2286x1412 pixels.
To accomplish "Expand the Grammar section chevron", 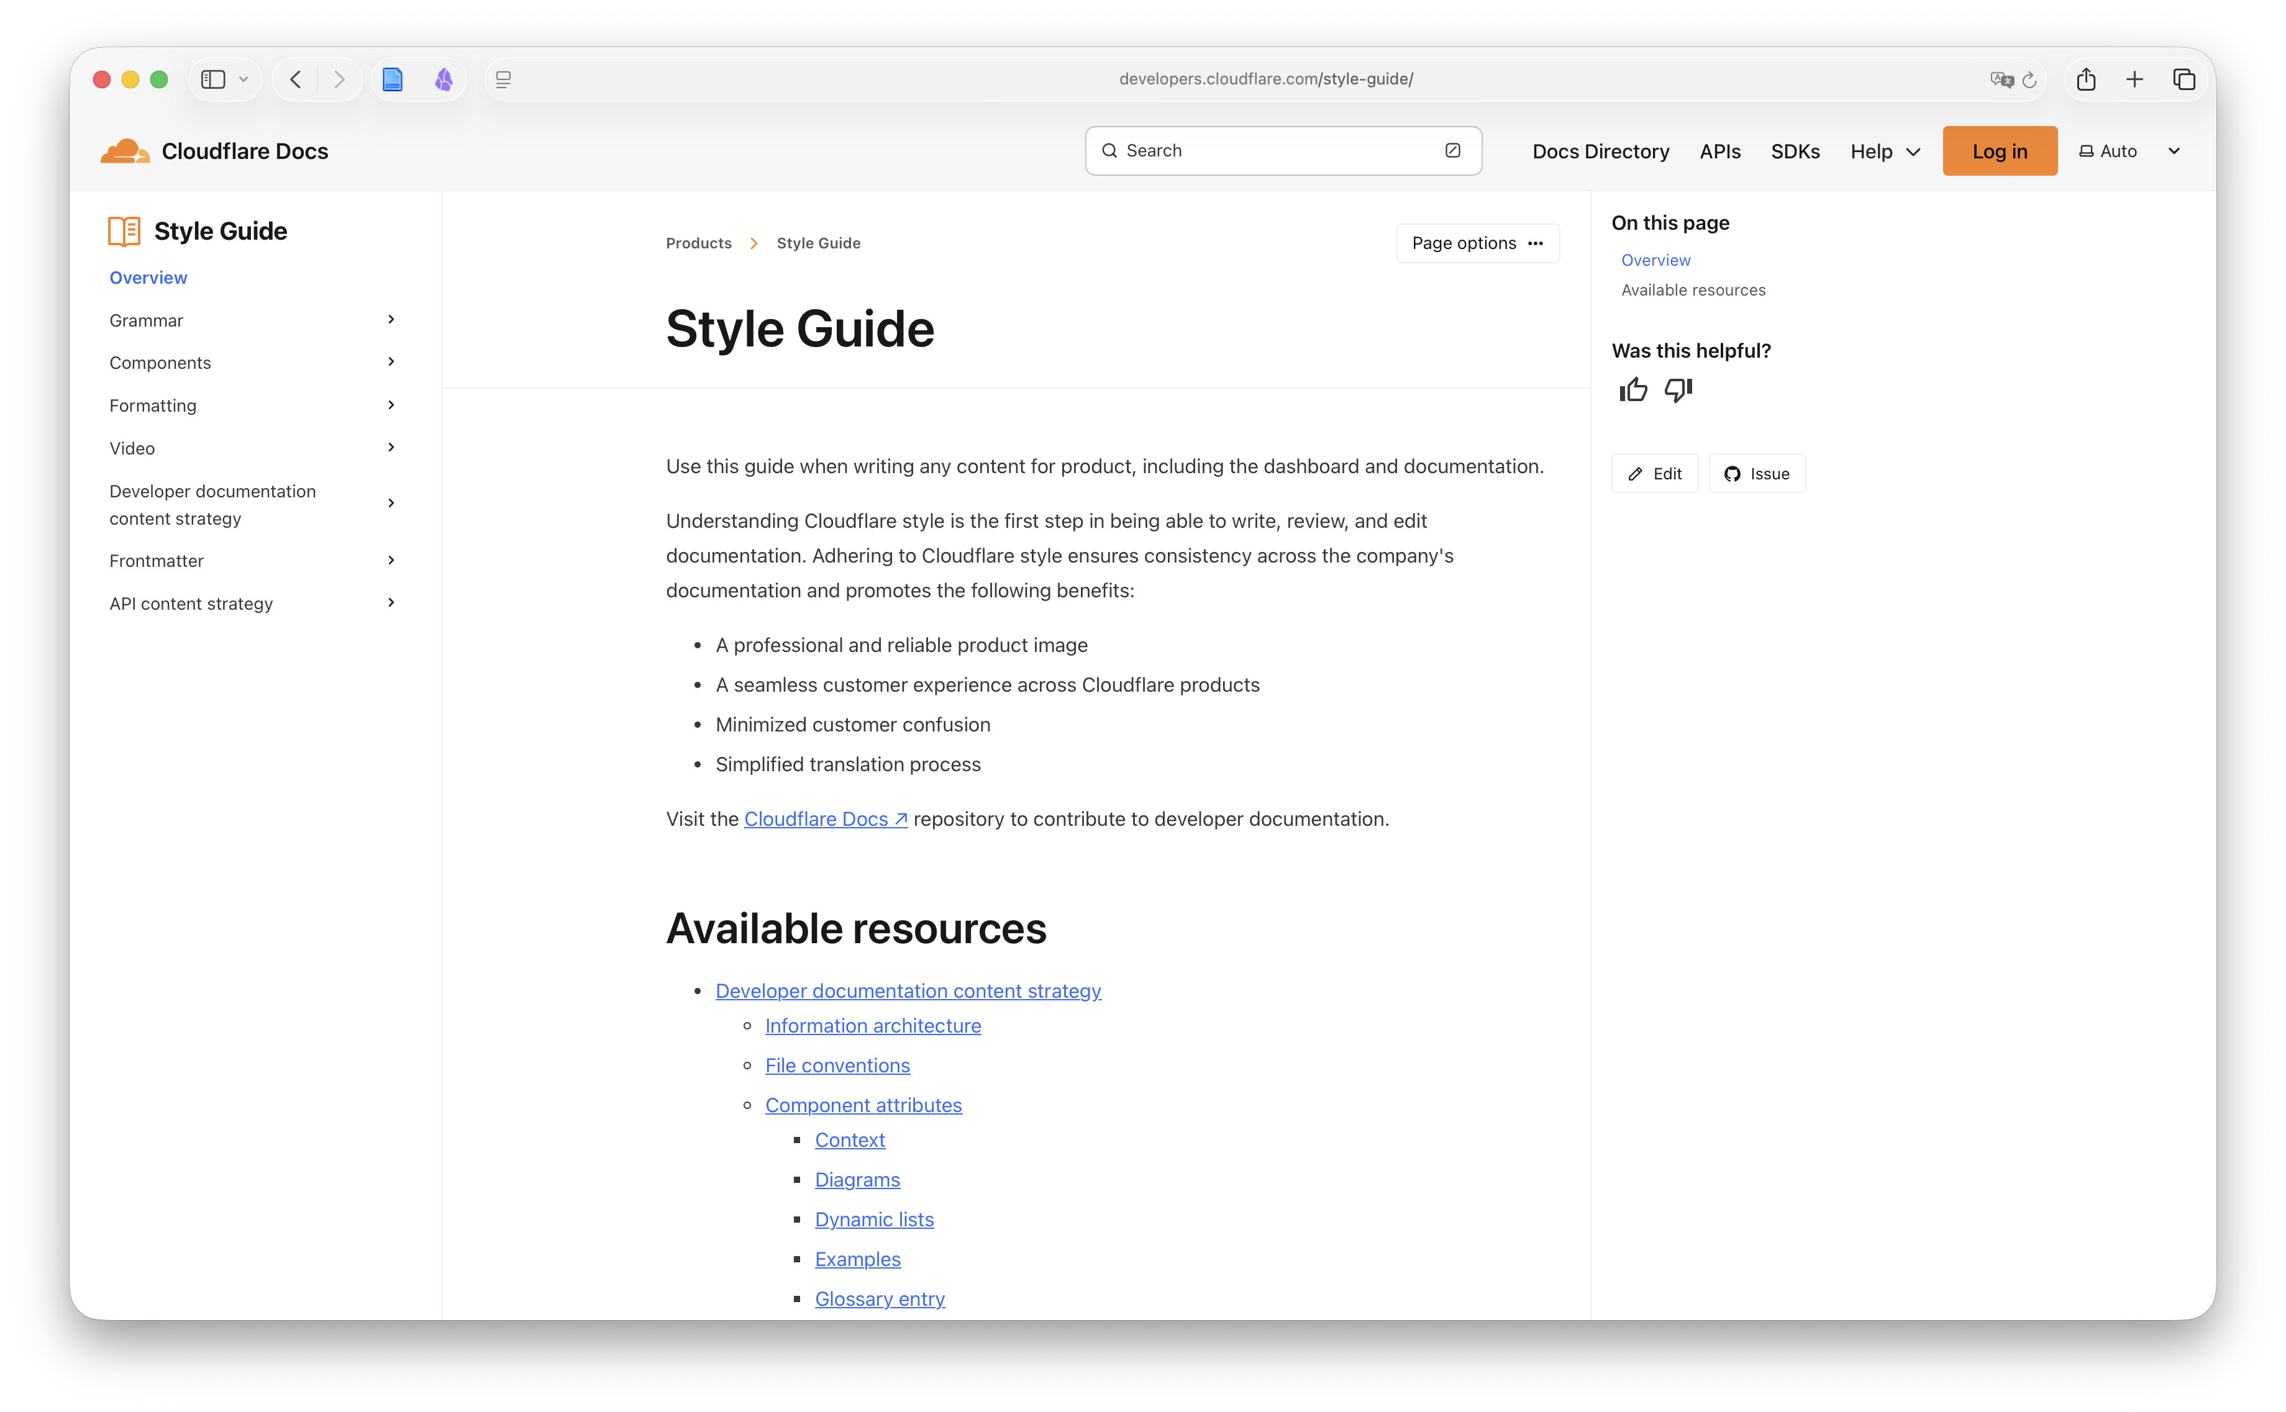I will (391, 319).
